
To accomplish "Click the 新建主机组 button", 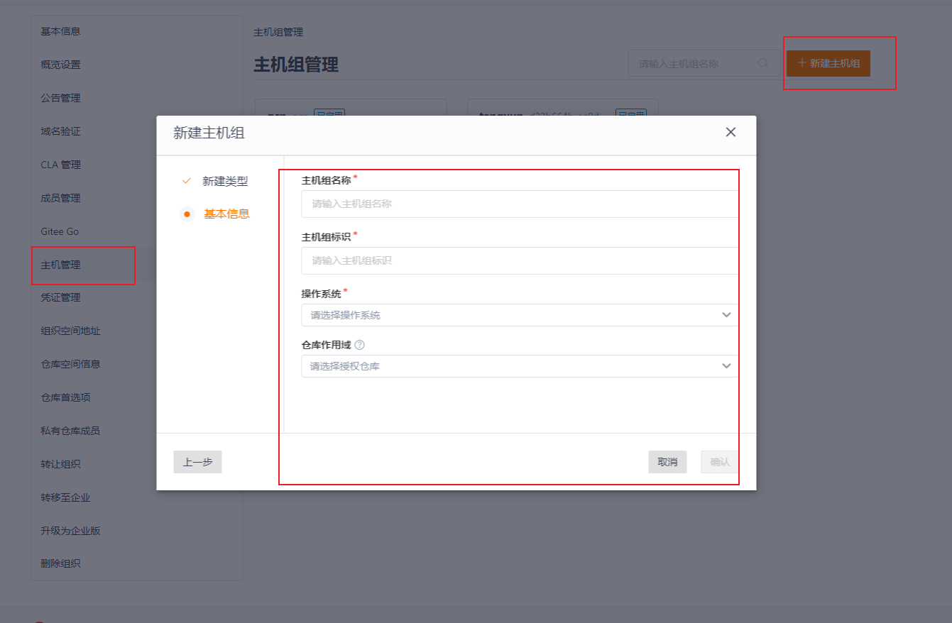I will pyautogui.click(x=828, y=63).
